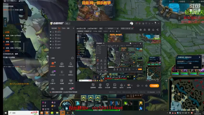Screen dimensions: 204x115
Task: Select the 文本 3 layer row
Action: point(62,35)
